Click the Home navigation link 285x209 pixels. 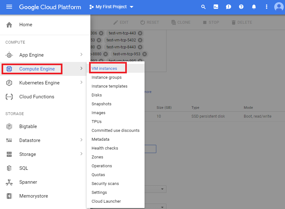26,25
